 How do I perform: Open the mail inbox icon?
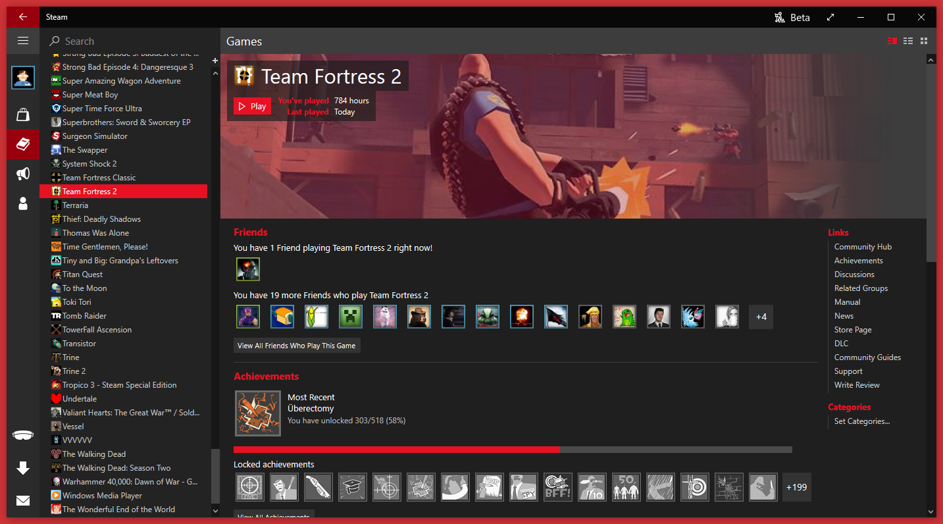tap(23, 501)
